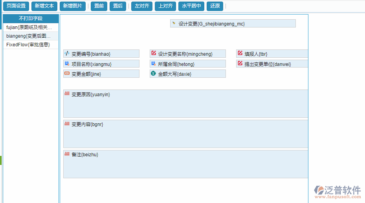The height and width of the screenshot is (203, 365).
Task: Click the edit icon beside 设计变更名称{mingcheng}
Action: pos(153,53)
